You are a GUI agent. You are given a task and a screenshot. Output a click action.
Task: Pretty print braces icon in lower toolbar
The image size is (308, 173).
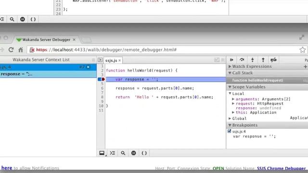(x=144, y=153)
